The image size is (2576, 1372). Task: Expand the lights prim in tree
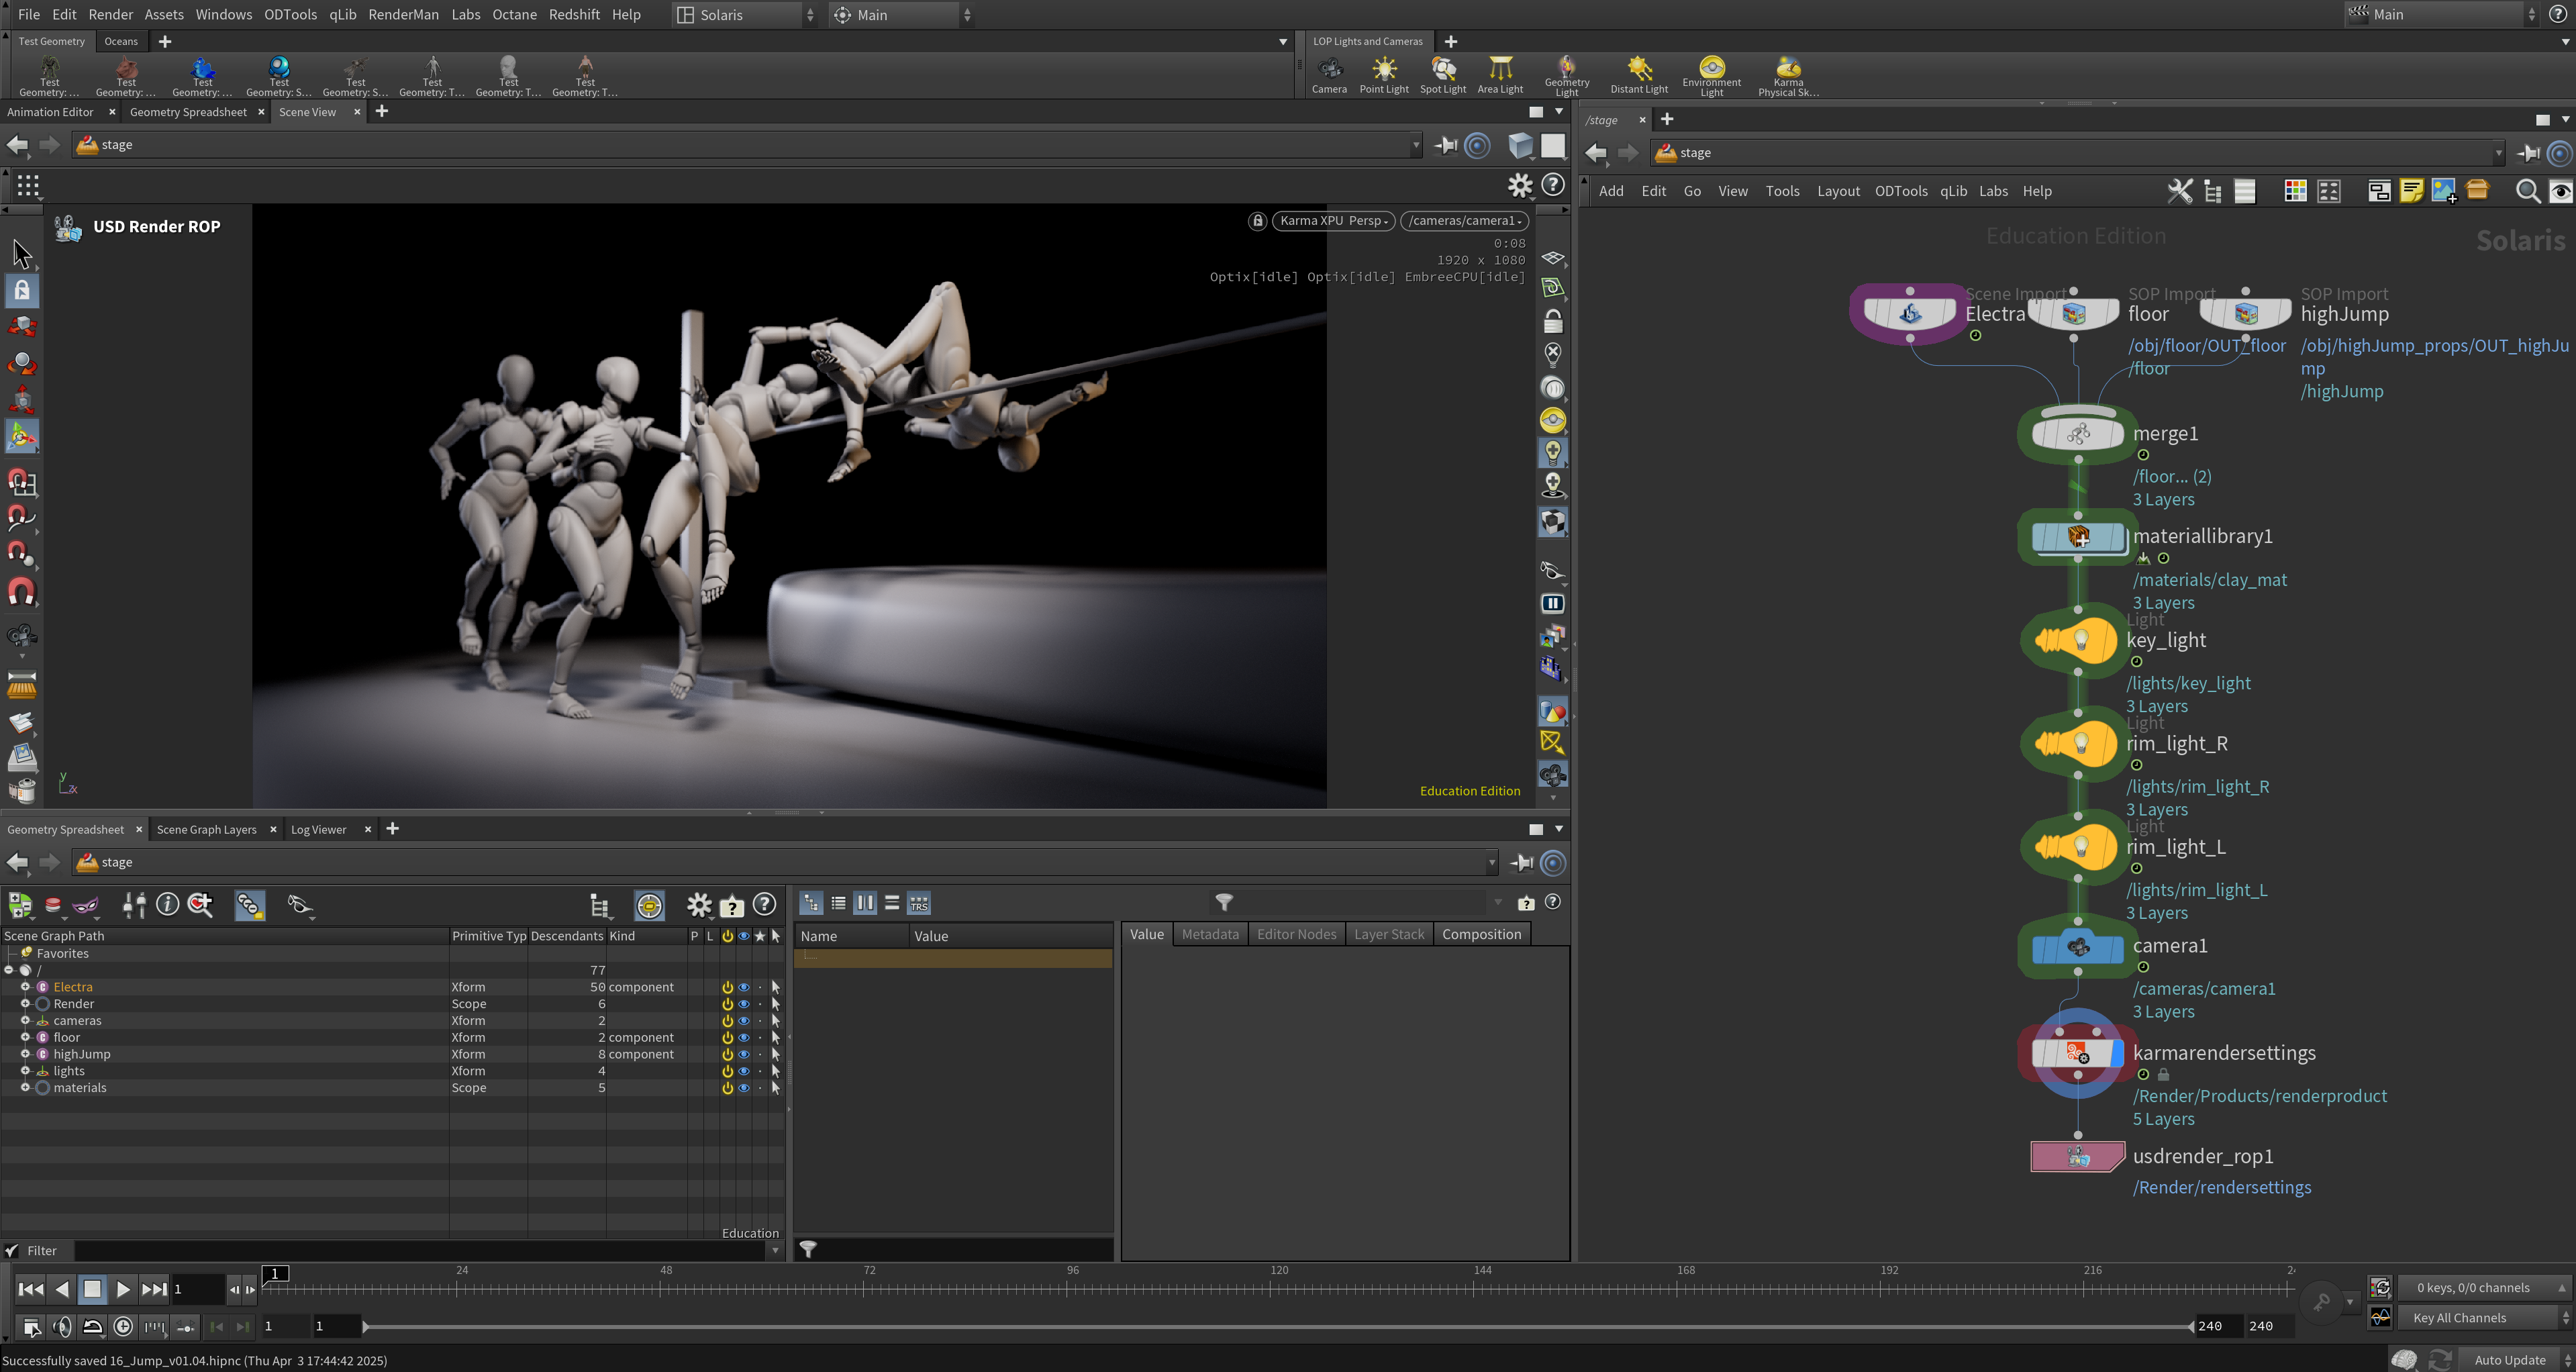(25, 1071)
